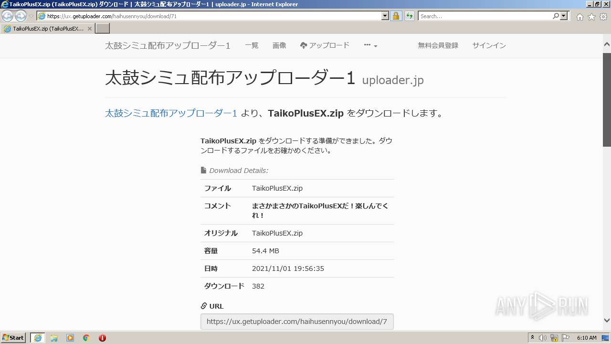This screenshot has width=611, height=344.
Task: Click the date 2021/11/01 19:56:35
Action: click(288, 269)
